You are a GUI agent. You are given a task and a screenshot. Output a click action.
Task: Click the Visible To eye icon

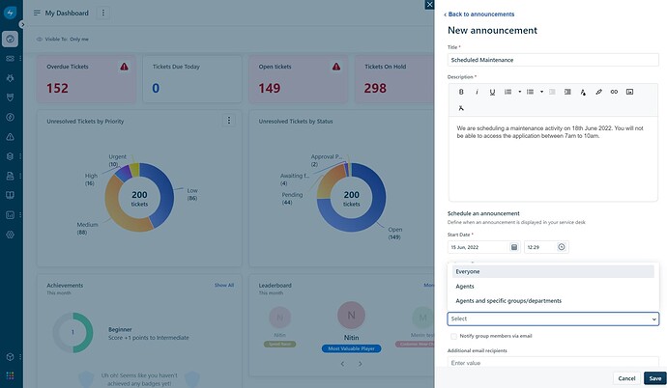39,39
